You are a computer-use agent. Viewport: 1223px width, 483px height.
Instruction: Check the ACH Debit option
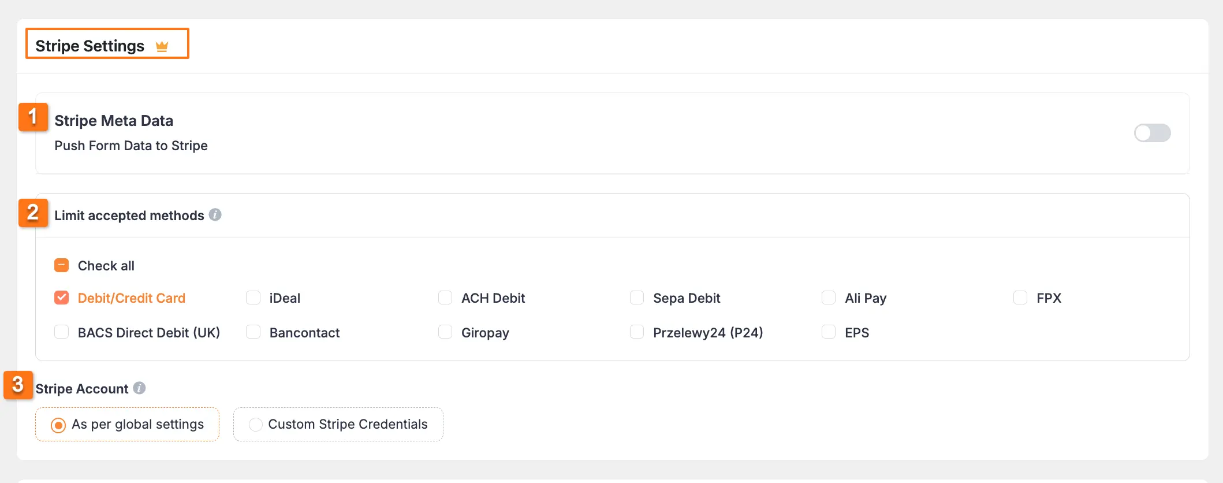(445, 298)
